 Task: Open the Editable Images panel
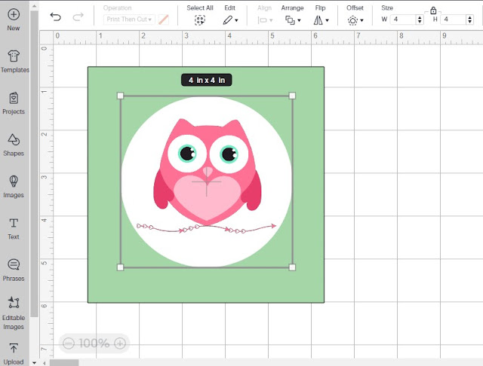[14, 303]
